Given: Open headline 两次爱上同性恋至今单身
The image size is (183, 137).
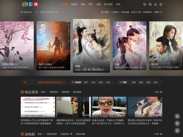Looking at the screenshot, I should click(145, 122).
